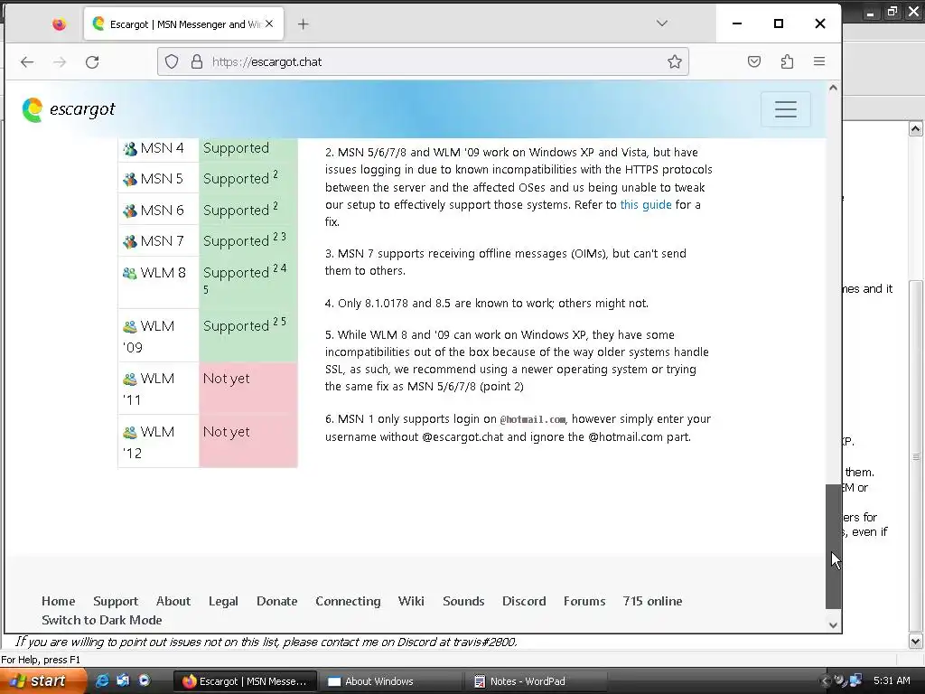Click the Firefox view icon in tab bar
Screen dimensions: 925x694
click(x=59, y=24)
